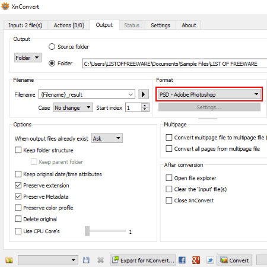
Task: Open the PSD - Adobe Photoshop format dropdown
Action: [209, 94]
